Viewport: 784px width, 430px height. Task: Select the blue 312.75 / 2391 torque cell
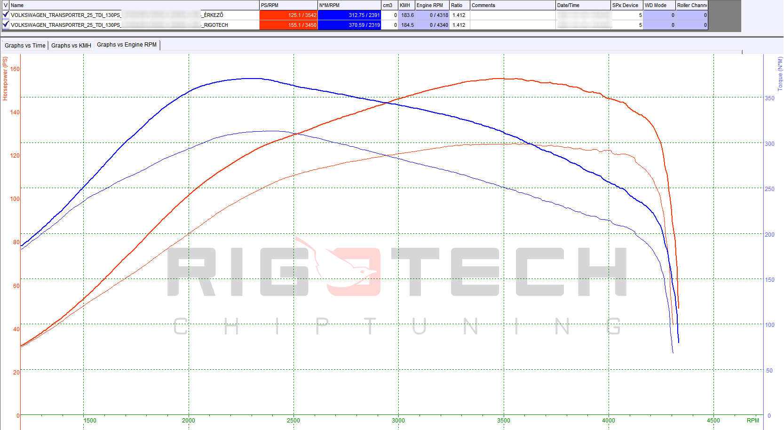tap(349, 15)
